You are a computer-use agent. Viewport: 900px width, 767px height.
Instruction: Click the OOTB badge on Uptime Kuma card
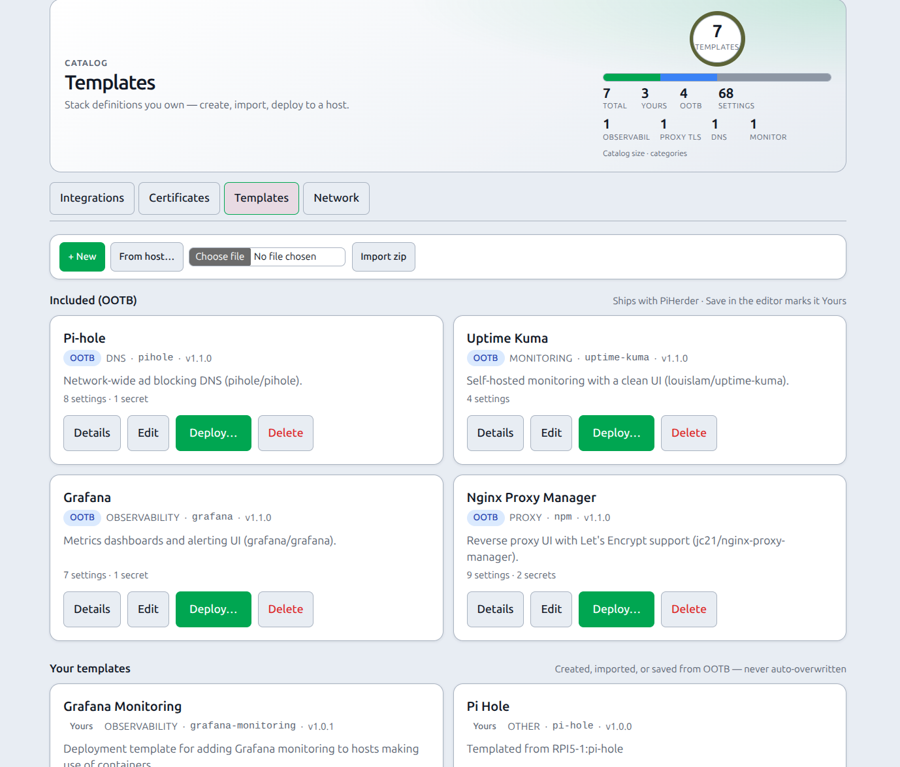tap(485, 358)
